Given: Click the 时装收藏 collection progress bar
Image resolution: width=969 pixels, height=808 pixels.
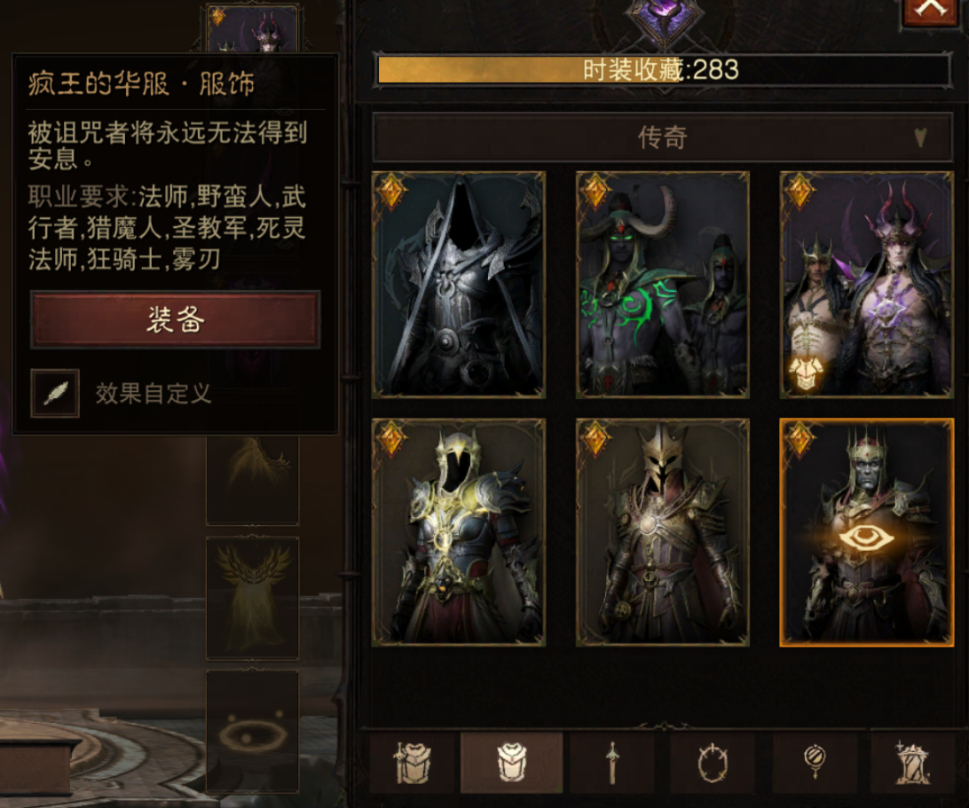Looking at the screenshot, I should [663, 70].
